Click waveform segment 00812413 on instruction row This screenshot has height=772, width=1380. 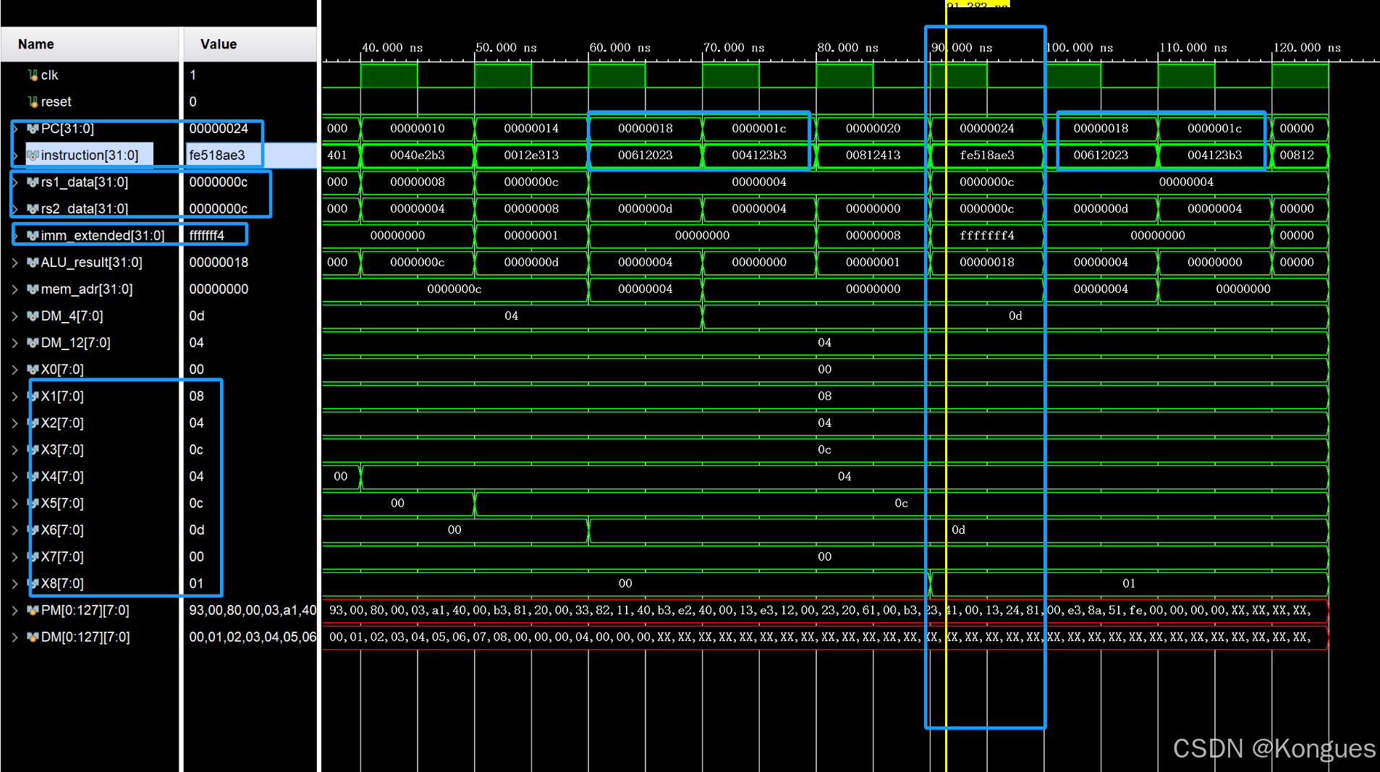point(873,155)
